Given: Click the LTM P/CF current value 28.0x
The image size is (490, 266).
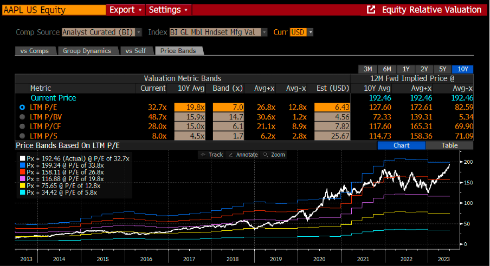Looking at the screenshot, I should point(158,127).
